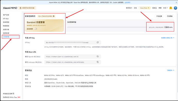
Task: Toggle the 自动续费 switch
Action: 36,29
